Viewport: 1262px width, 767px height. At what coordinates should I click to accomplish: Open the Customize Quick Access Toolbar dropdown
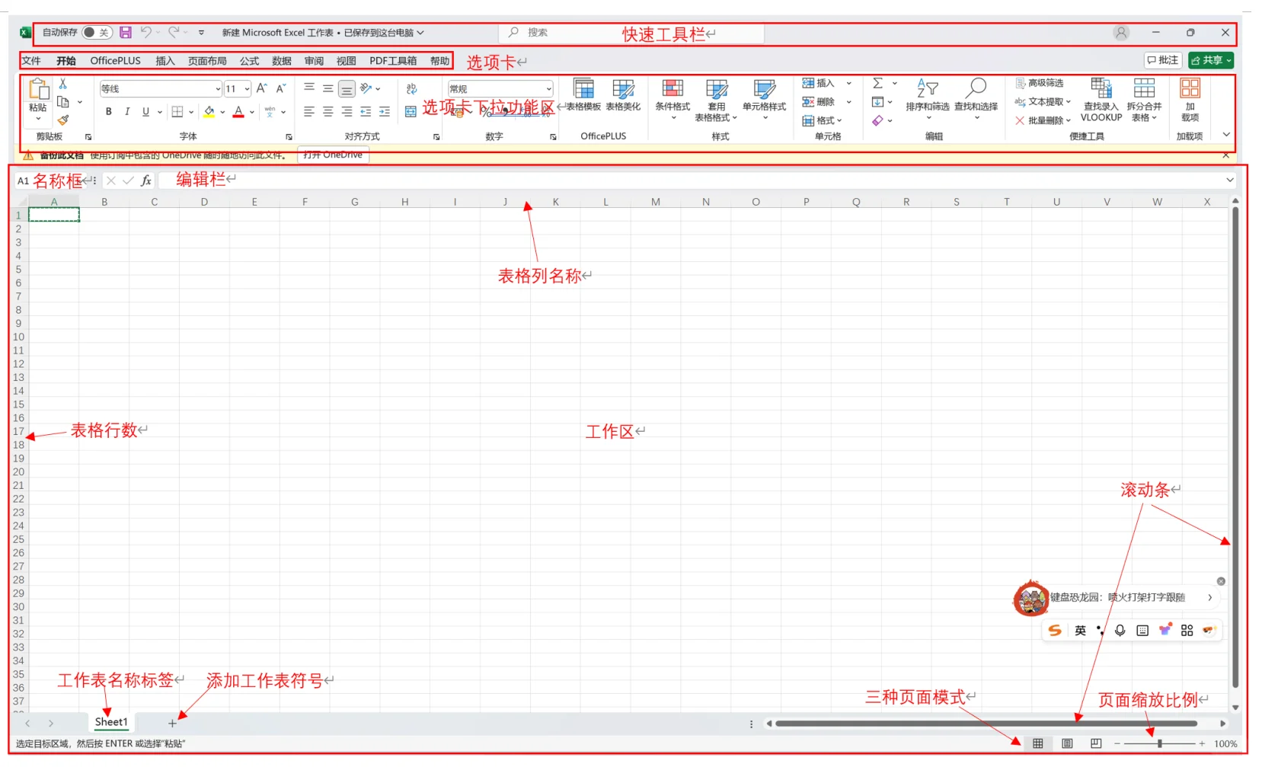(201, 33)
